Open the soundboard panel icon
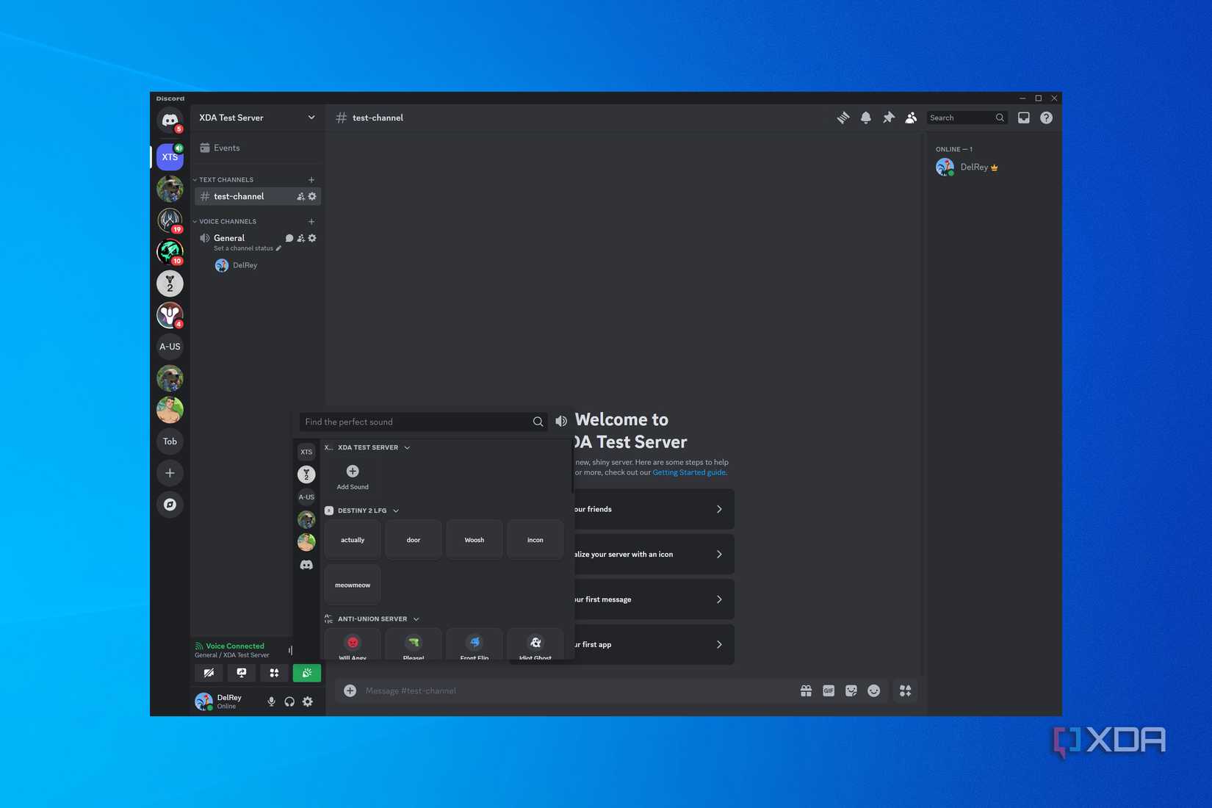This screenshot has height=808, width=1212. point(306,672)
